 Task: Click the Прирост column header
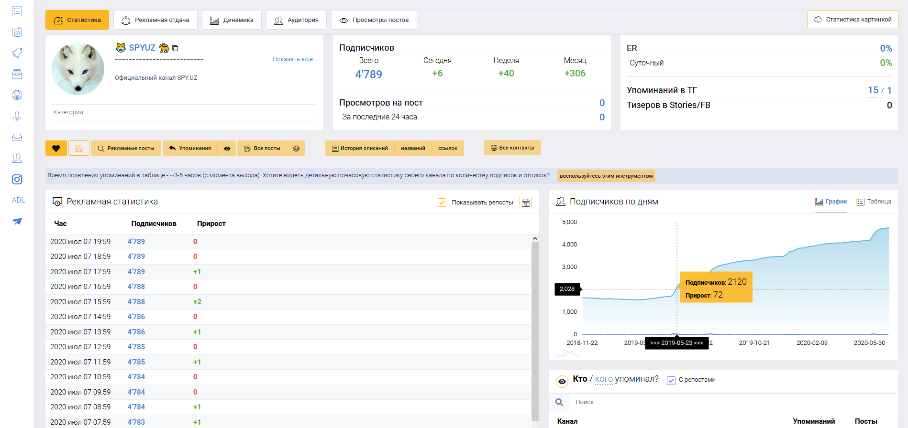pyautogui.click(x=211, y=224)
